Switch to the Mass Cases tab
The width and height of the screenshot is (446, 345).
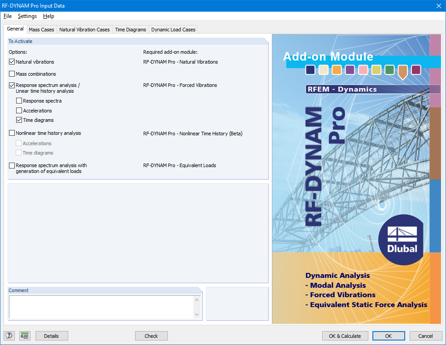click(41, 29)
